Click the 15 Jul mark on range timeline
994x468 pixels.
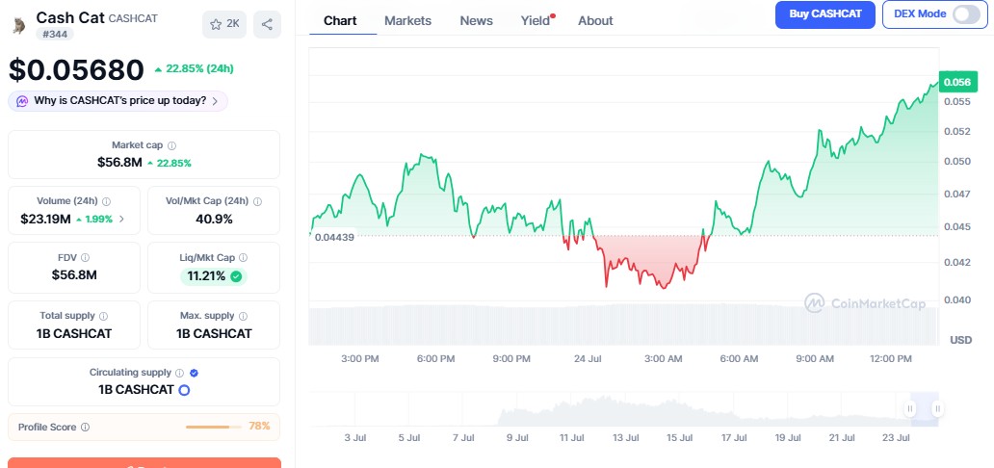(679, 438)
